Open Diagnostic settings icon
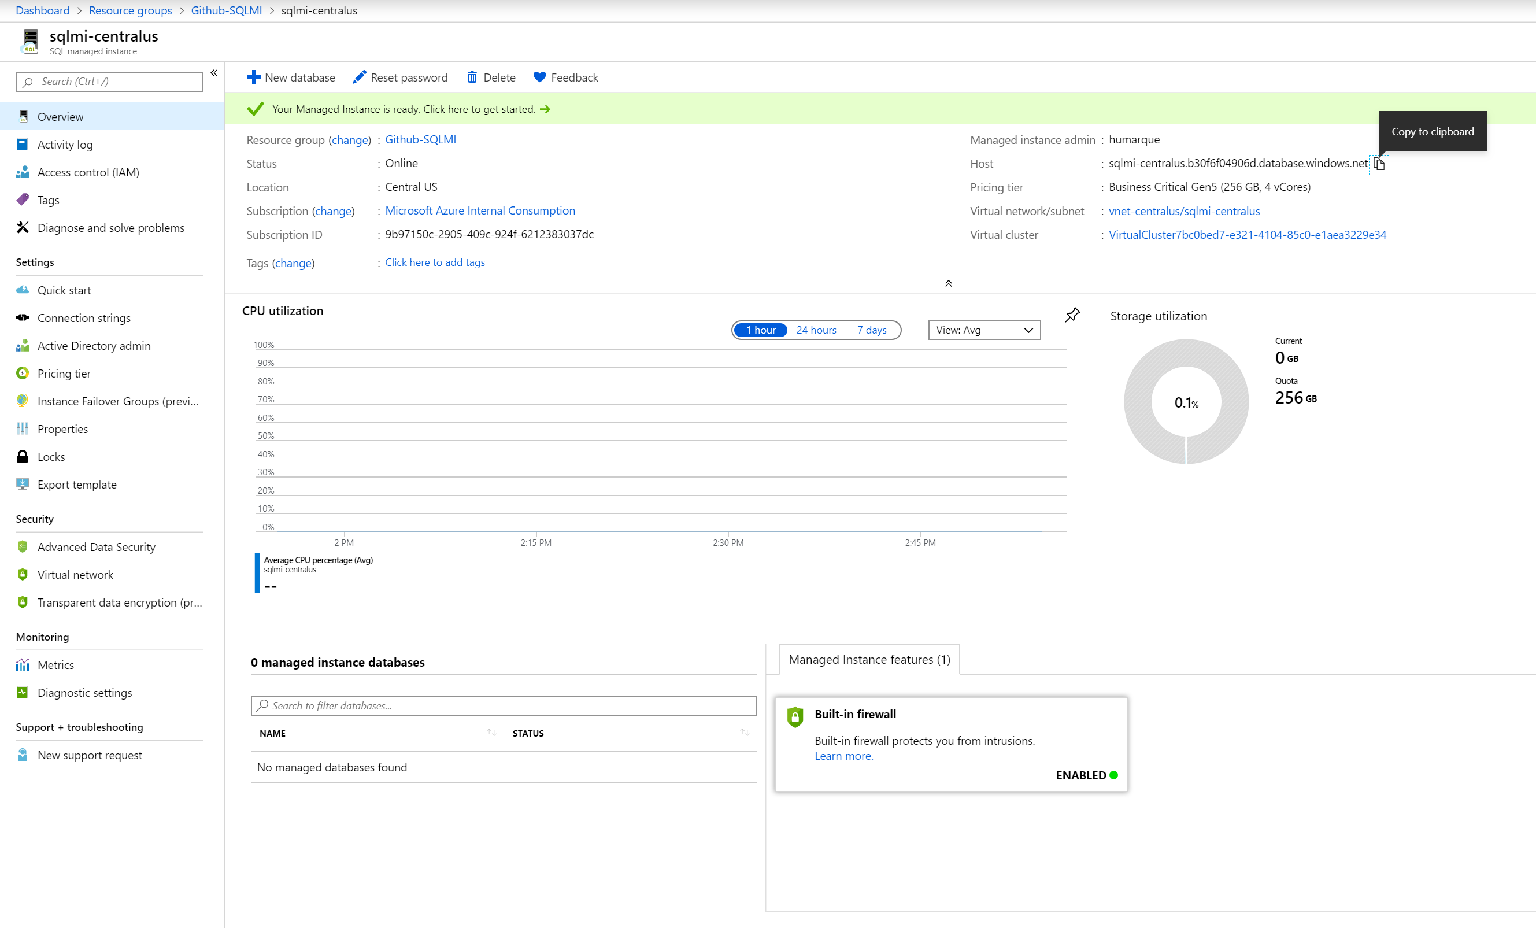This screenshot has height=928, width=1536. coord(23,692)
